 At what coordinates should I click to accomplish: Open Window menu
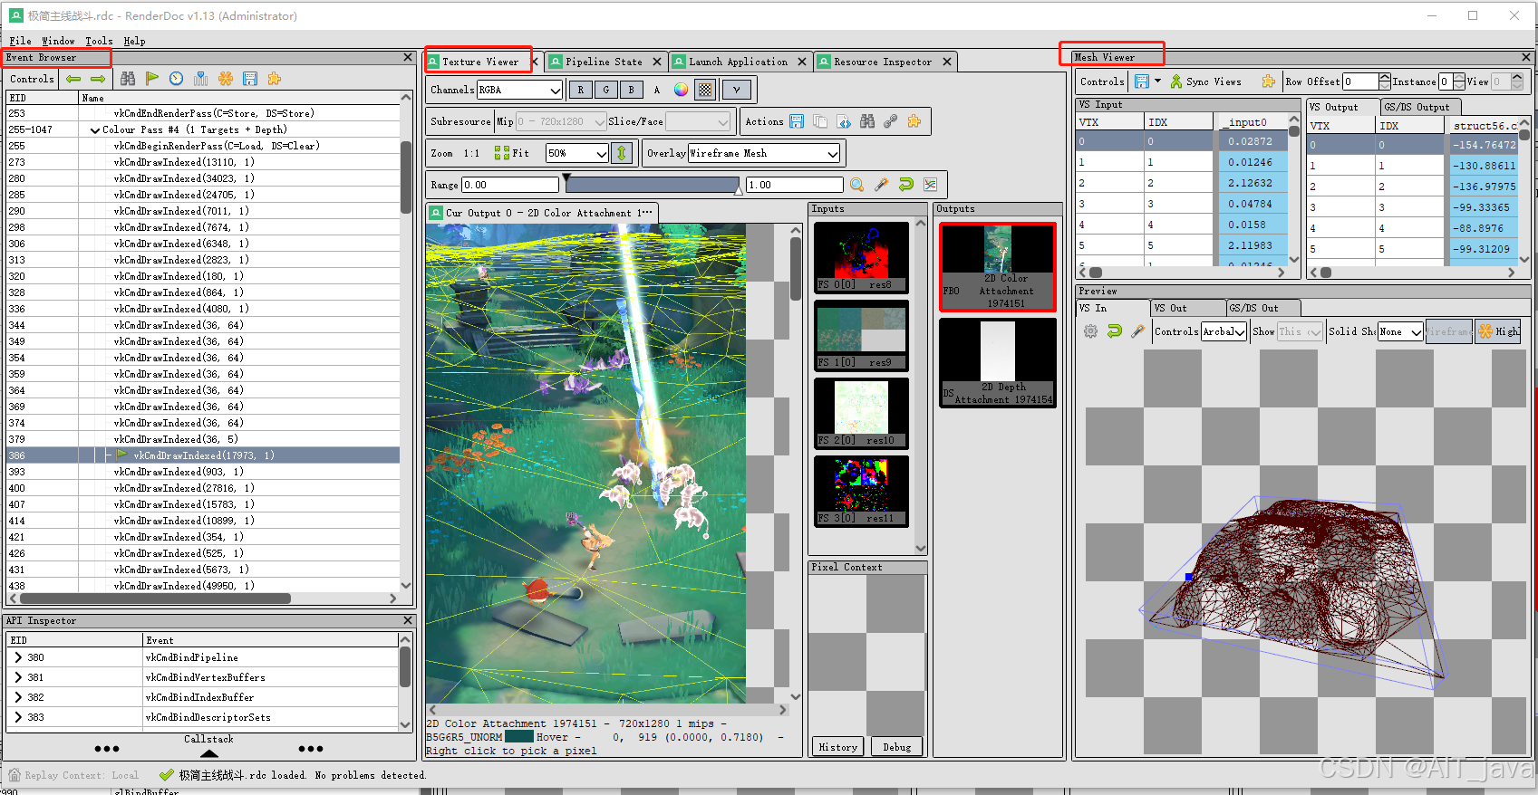pyautogui.click(x=58, y=41)
